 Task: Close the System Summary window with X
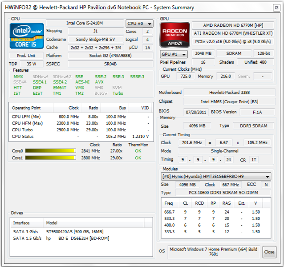[x=276, y=8]
